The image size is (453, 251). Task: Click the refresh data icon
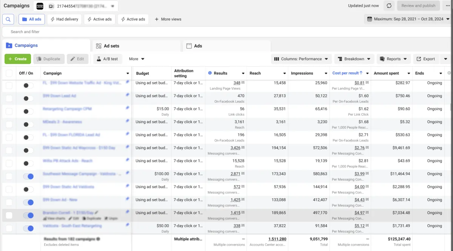tap(389, 6)
